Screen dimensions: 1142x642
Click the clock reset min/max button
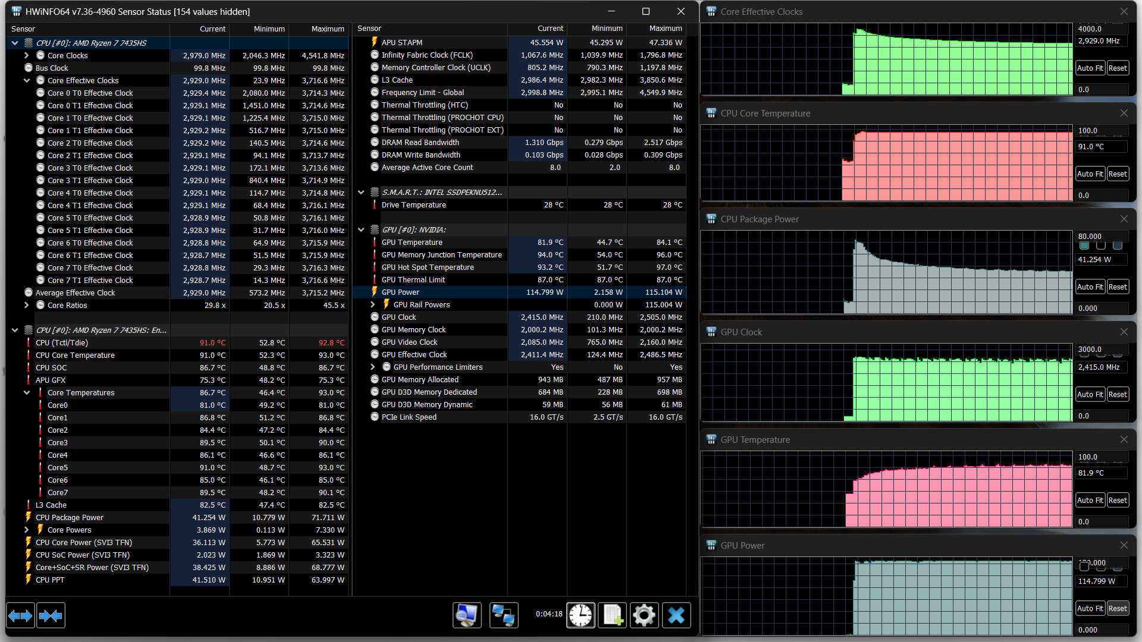pos(580,615)
